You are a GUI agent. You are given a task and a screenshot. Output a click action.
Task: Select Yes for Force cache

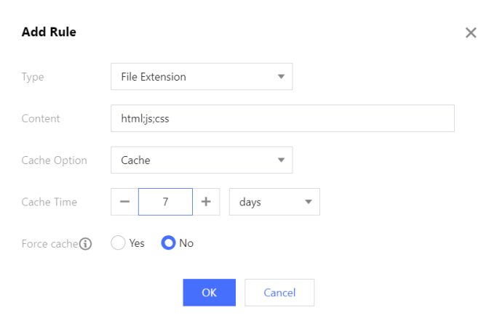[x=119, y=243]
